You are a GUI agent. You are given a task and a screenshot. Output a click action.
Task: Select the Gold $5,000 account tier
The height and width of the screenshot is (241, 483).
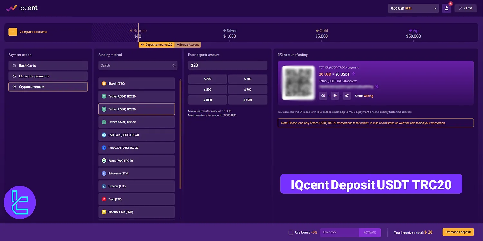pyautogui.click(x=322, y=33)
